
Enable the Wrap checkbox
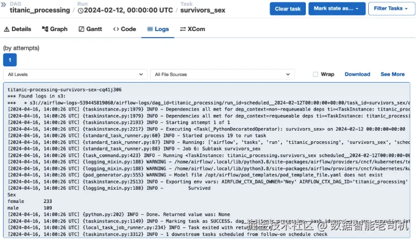[x=316, y=74]
